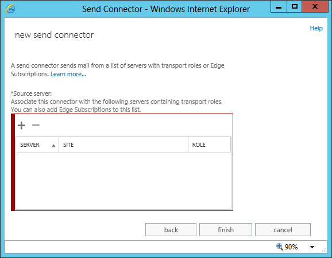Viewport: 332px width, 258px height.
Task: Maximize the Send Connector window
Action: pos(294,7)
